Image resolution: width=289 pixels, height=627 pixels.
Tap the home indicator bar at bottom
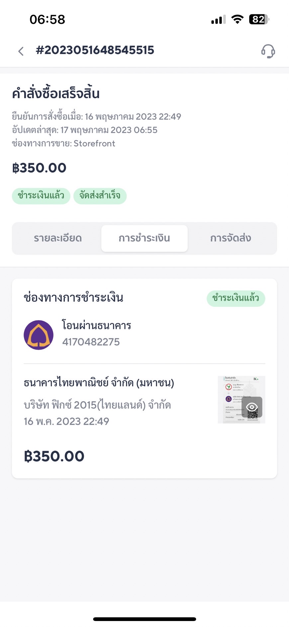[144, 619]
